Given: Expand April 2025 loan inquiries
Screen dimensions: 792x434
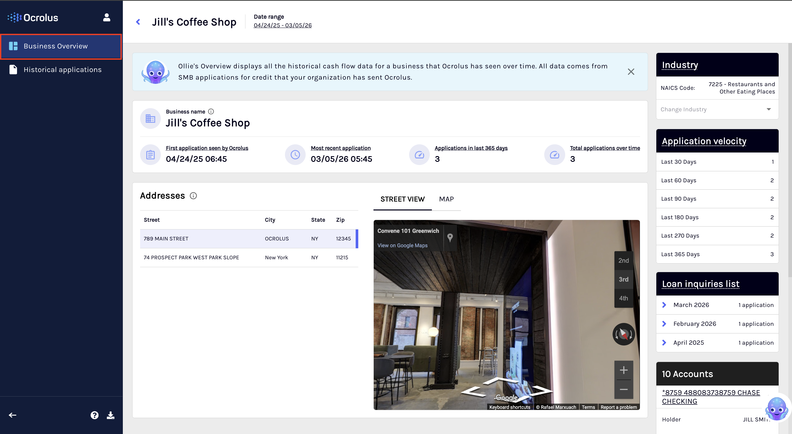Looking at the screenshot, I should (664, 343).
